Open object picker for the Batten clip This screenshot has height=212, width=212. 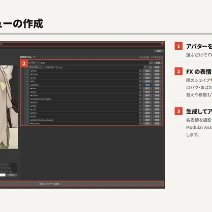click(x=140, y=85)
